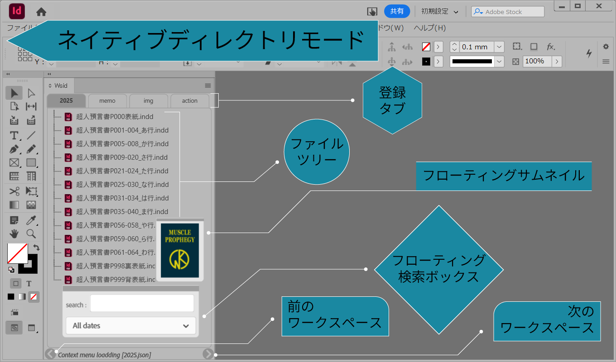Select the Direct Selection tool
616x362 pixels.
[31, 93]
